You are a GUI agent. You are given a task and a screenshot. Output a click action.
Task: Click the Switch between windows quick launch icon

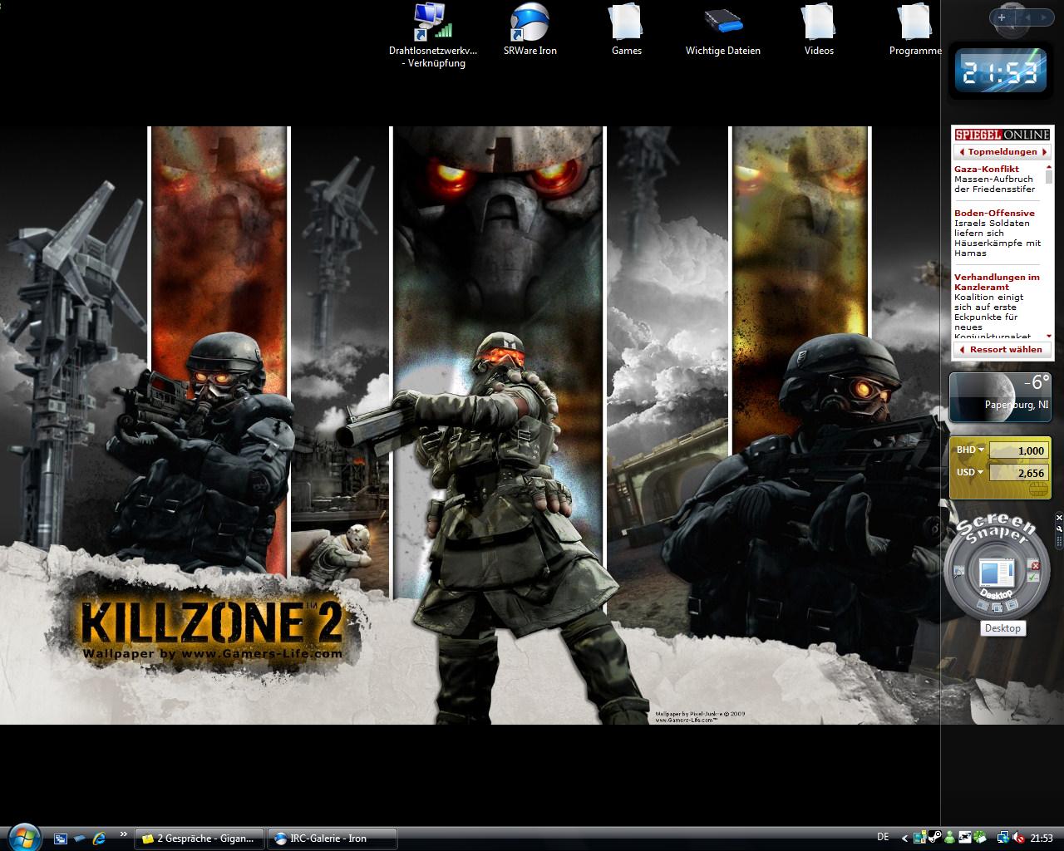point(80,839)
